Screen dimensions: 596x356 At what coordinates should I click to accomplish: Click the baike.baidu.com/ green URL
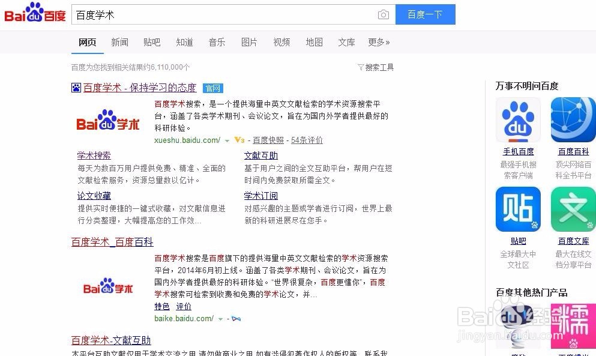coord(184,319)
